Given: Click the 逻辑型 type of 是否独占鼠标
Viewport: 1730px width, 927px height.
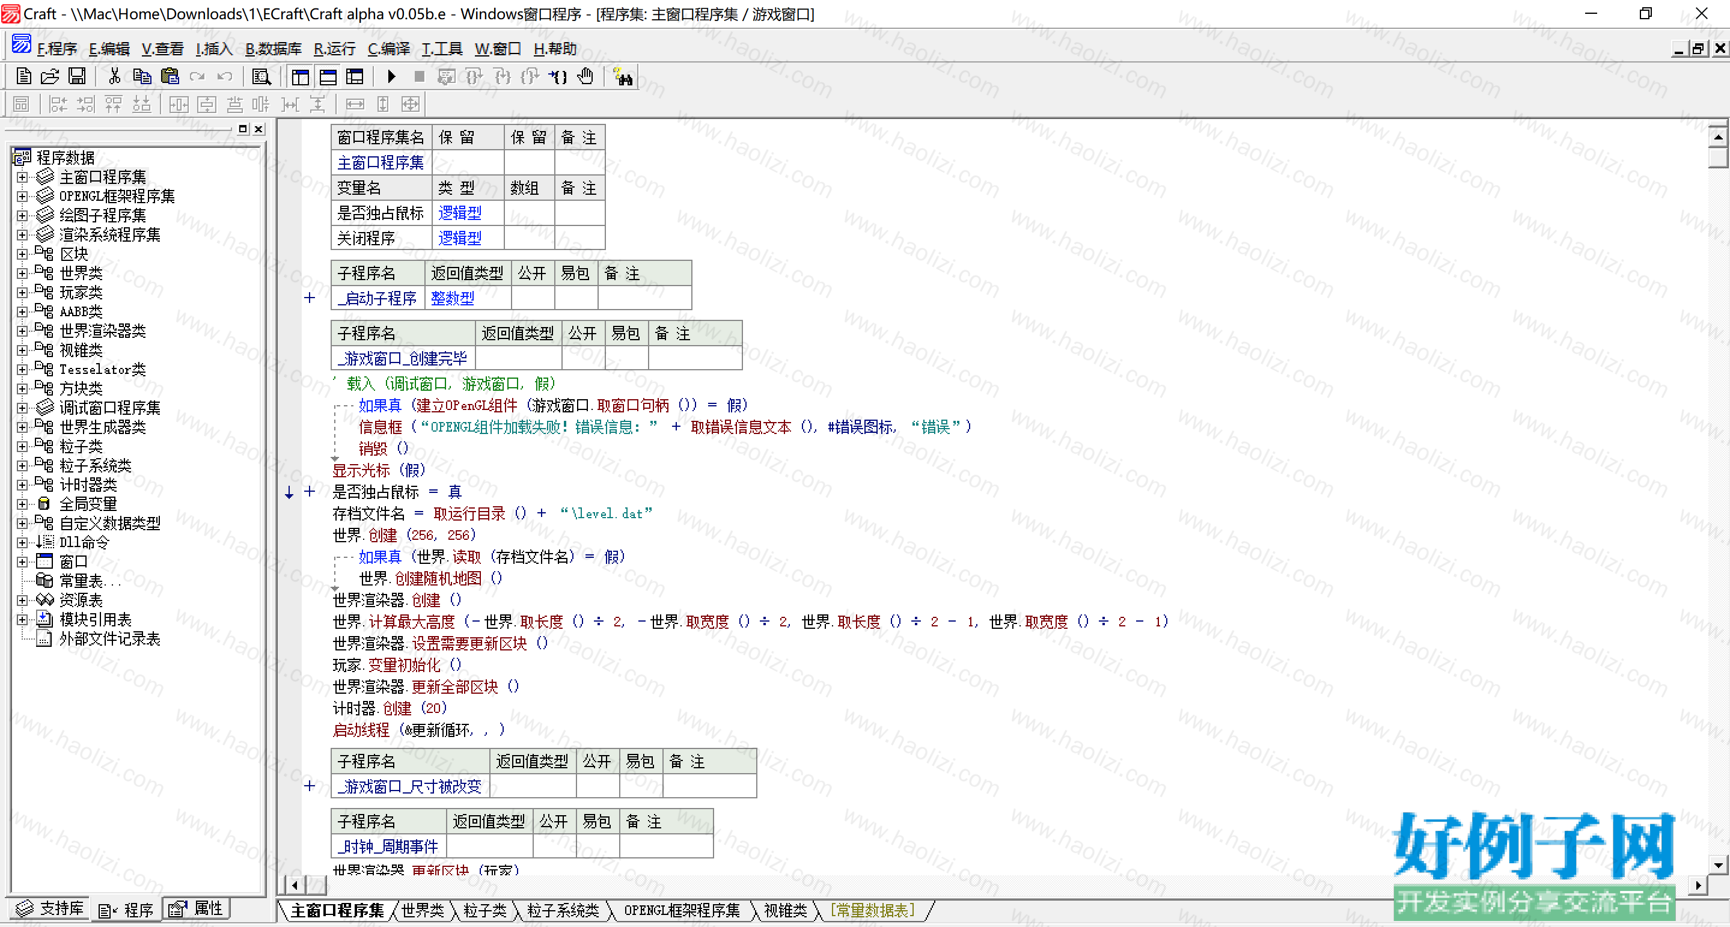Looking at the screenshot, I should tap(460, 213).
